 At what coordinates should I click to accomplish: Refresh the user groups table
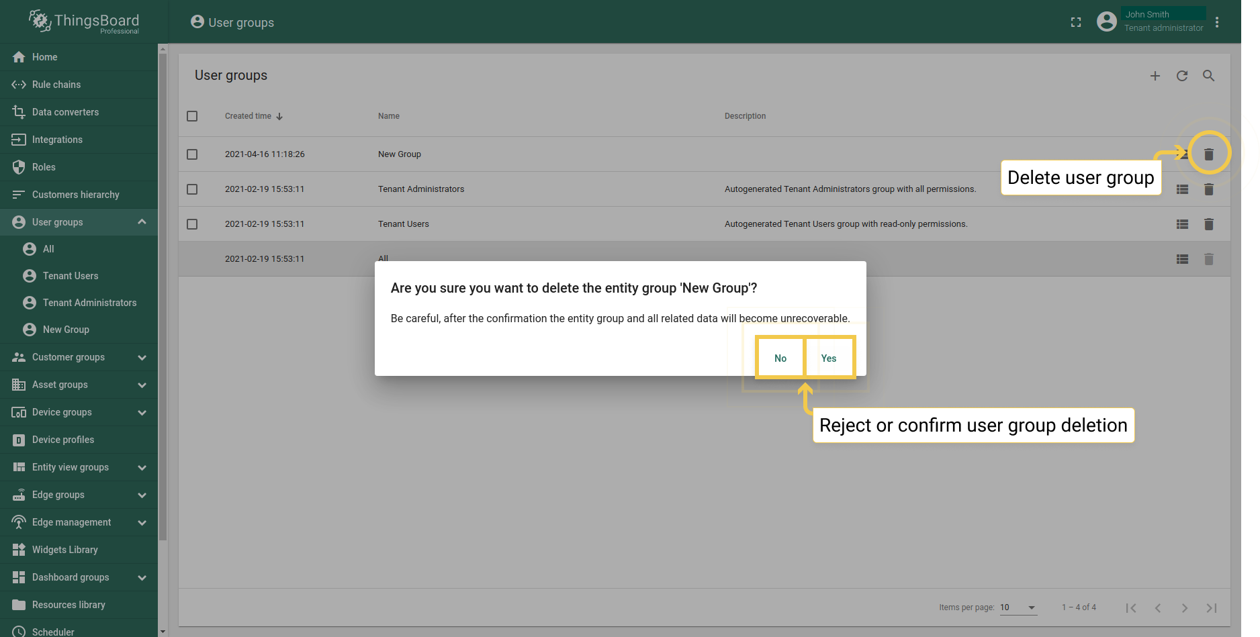pyautogui.click(x=1181, y=76)
